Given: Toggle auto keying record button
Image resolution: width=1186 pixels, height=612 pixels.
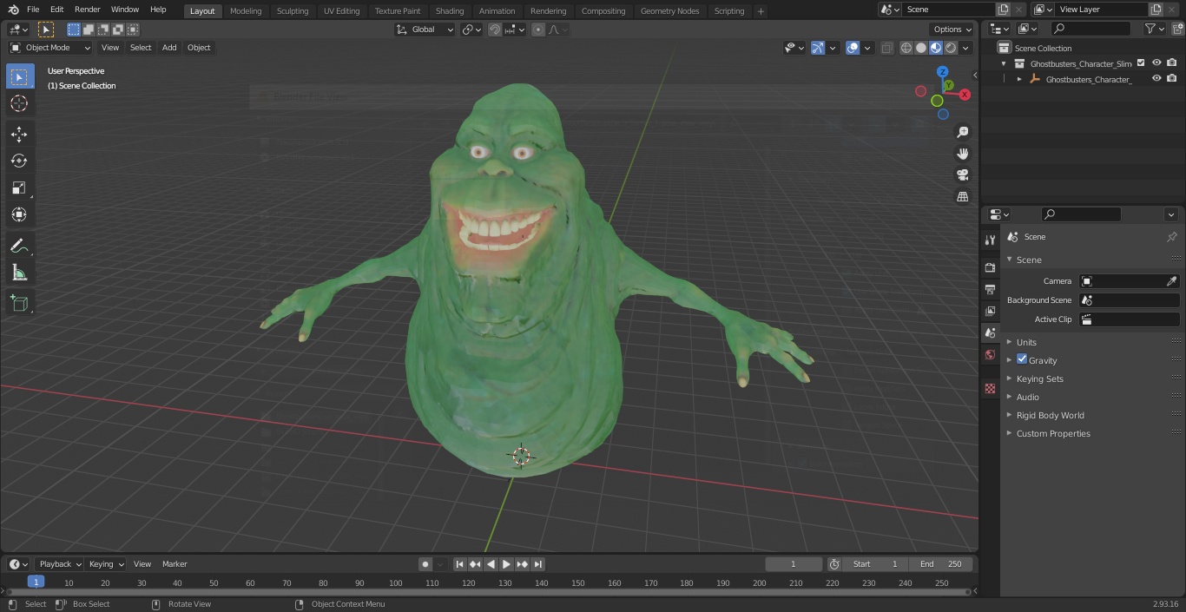Looking at the screenshot, I should click(x=425, y=564).
